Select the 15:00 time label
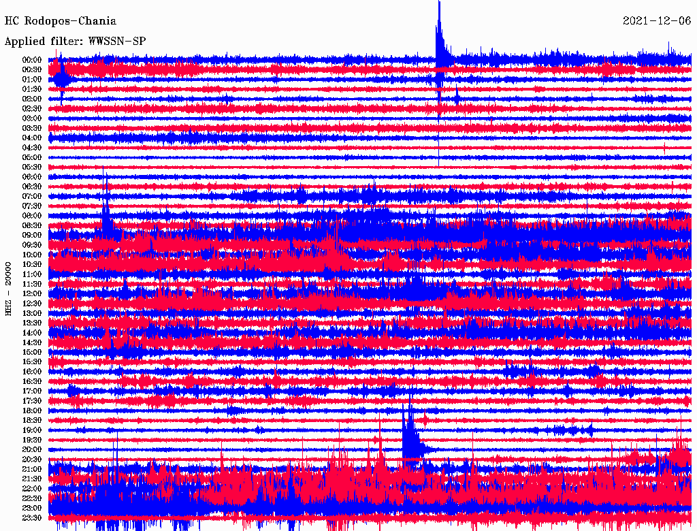This screenshot has height=531, width=697. [32, 352]
